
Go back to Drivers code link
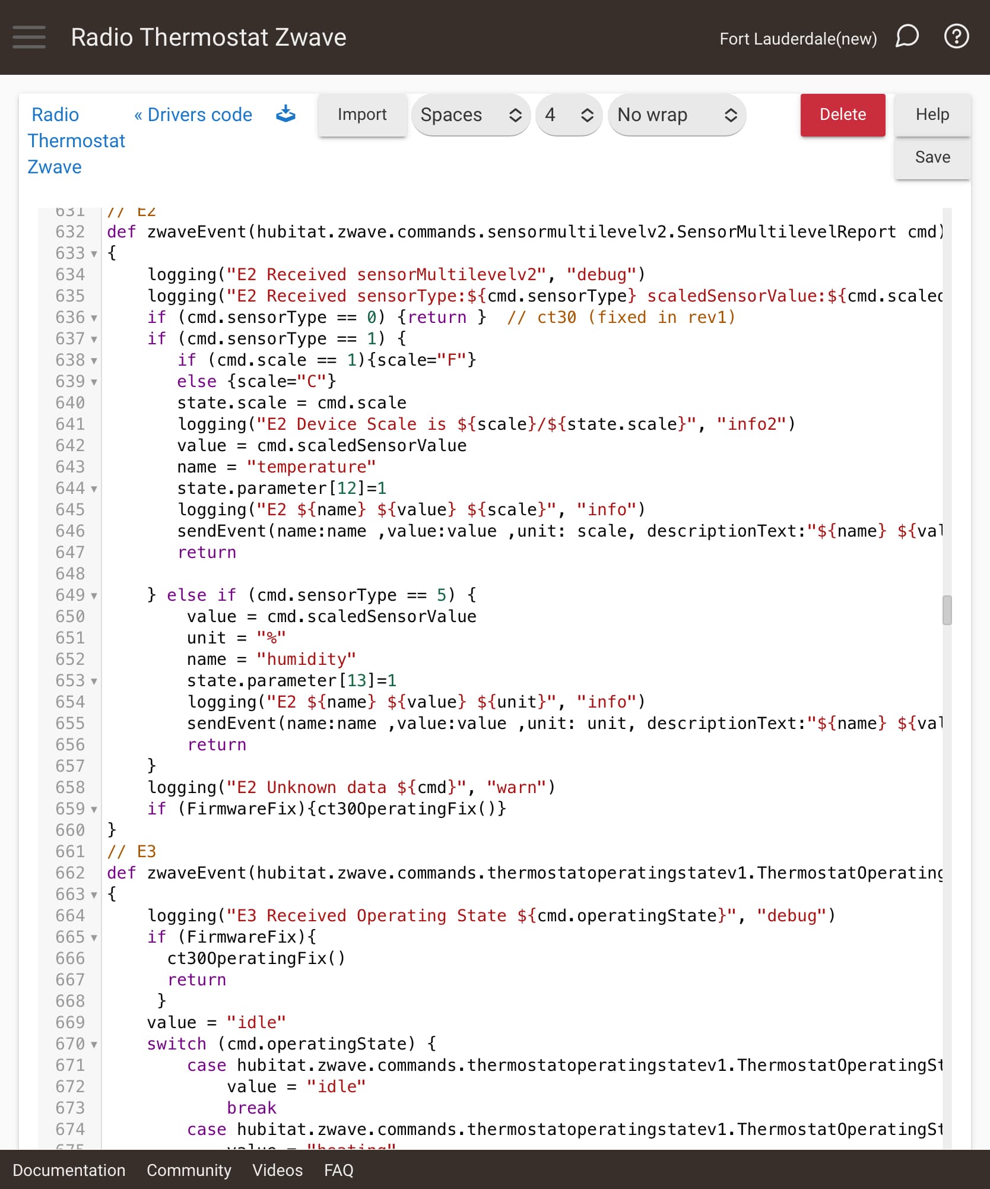(x=193, y=115)
